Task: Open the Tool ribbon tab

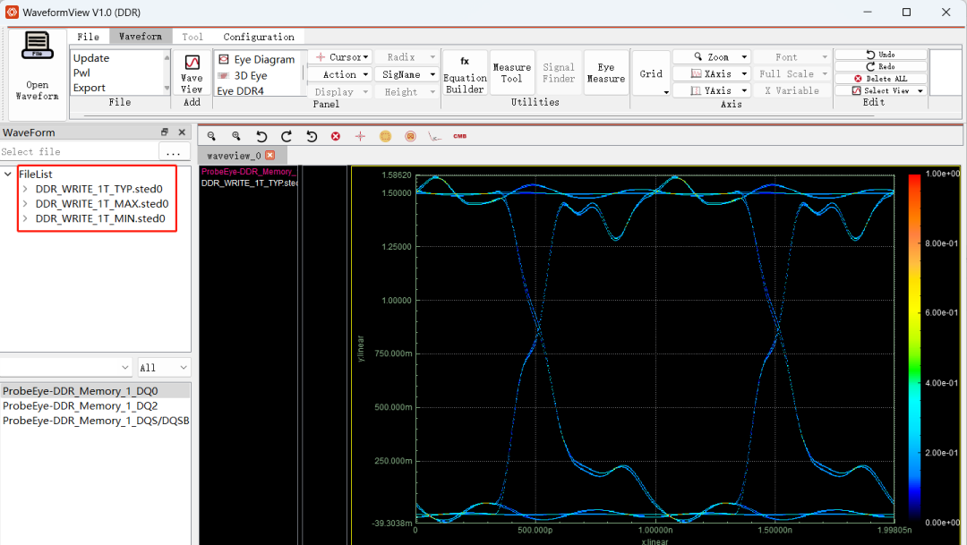Action: pos(193,37)
